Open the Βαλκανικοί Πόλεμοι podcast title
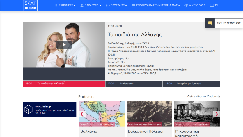The height and width of the screenshot is (137, 243). click(x=146, y=131)
